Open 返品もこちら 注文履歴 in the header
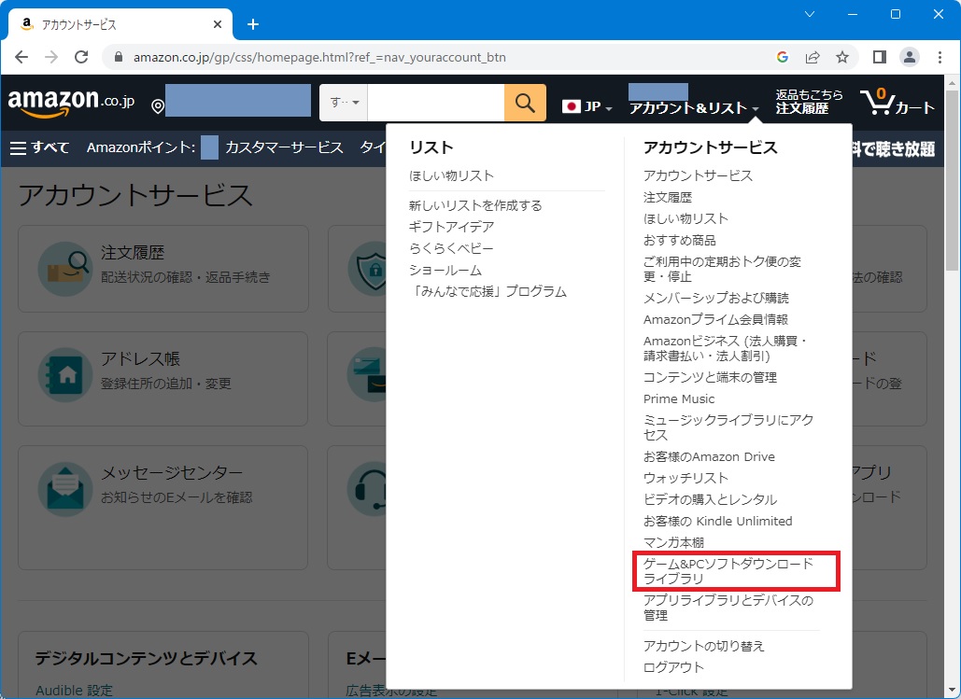This screenshot has height=699, width=961. pos(809,102)
